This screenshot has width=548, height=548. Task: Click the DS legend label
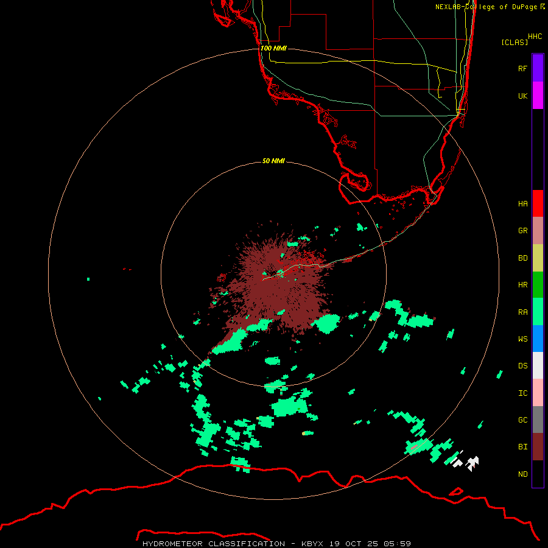[522, 366]
